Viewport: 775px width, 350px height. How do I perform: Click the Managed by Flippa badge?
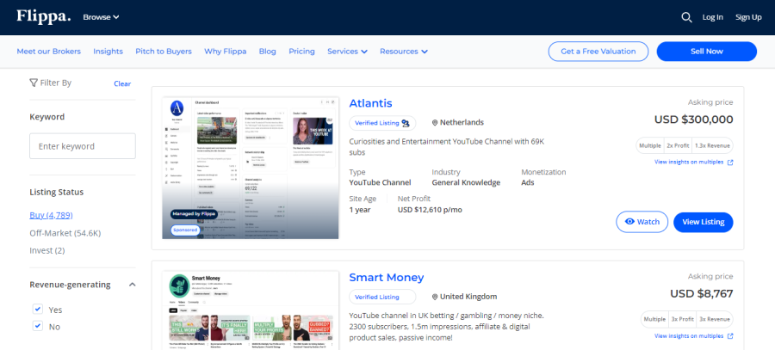[x=195, y=214]
